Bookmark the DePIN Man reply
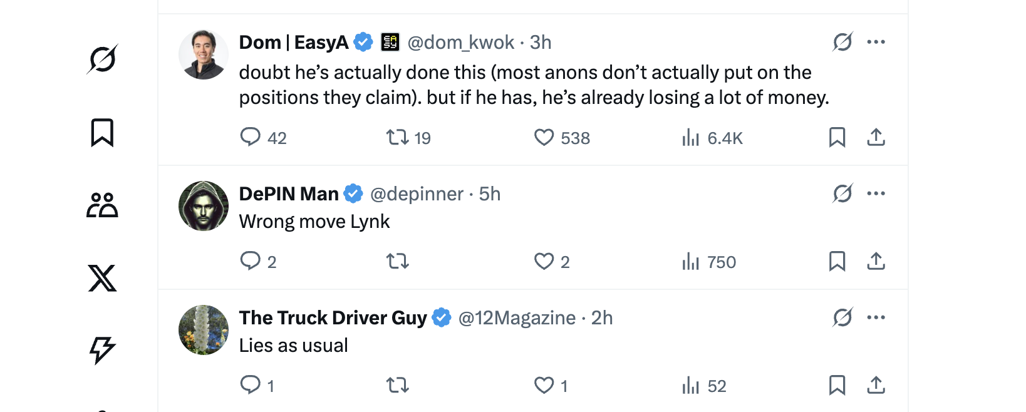 click(x=837, y=261)
